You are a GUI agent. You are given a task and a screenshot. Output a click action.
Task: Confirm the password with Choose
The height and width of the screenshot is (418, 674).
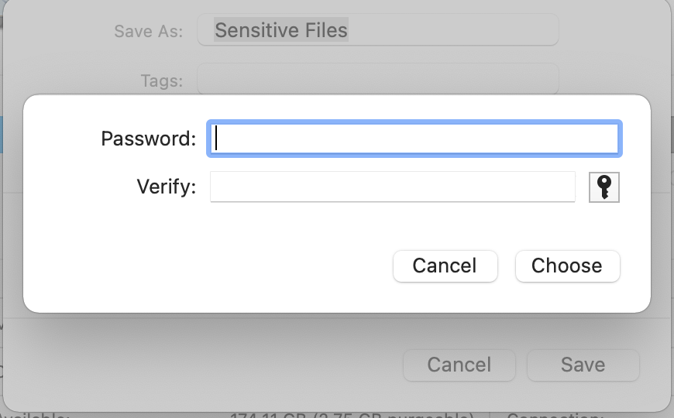click(x=567, y=266)
